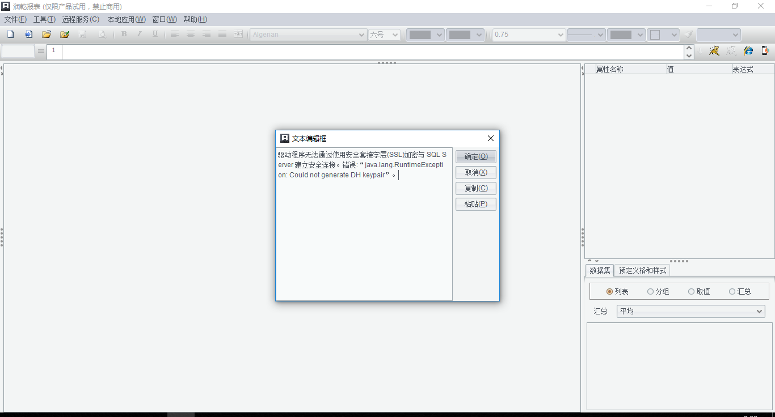Open the color picker left of the 0.75 box

tap(465, 35)
